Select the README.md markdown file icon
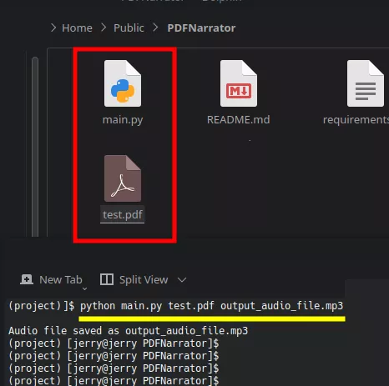Screen dimensions: 389x386 point(239,83)
